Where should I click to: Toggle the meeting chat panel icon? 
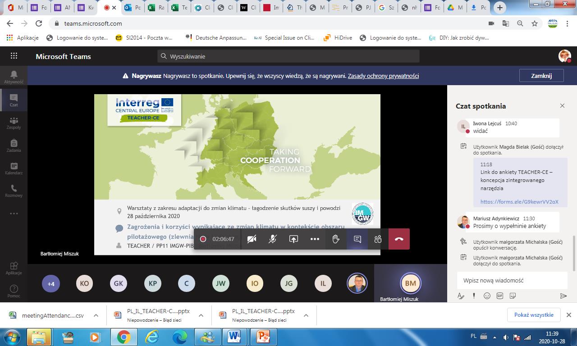(357, 239)
